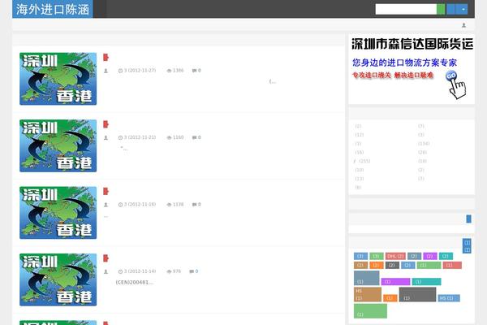Click comment icon of the 2012-11-27 post

(x=194, y=71)
